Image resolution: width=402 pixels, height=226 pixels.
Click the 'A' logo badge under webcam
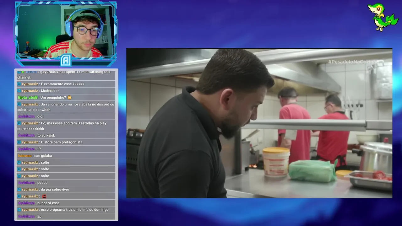pos(66,60)
